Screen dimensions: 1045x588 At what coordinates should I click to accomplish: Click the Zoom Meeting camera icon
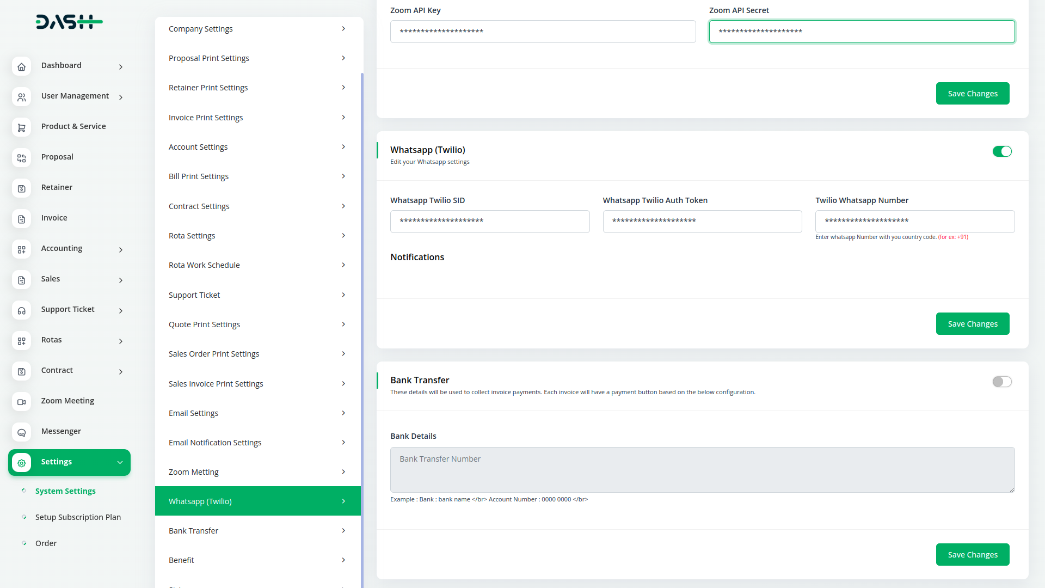point(21,402)
